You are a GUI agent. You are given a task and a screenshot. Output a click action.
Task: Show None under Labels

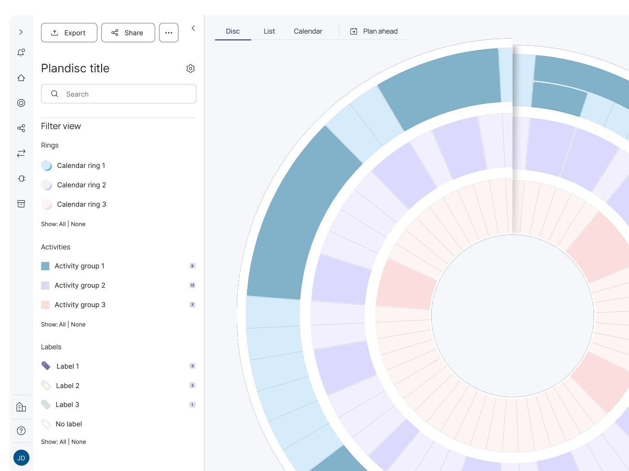(79, 442)
